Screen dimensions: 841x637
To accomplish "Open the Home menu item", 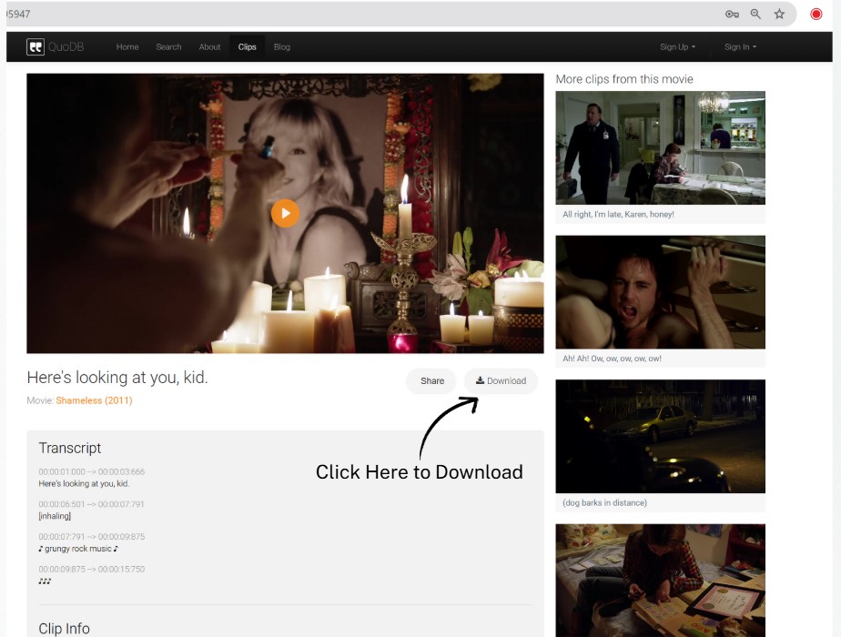I will pos(127,46).
